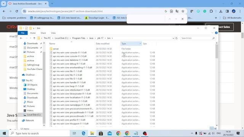The height and width of the screenshot is (137, 244).
Task: Open the Home ribbon tab
Action: pyautogui.click(x=33, y=33)
